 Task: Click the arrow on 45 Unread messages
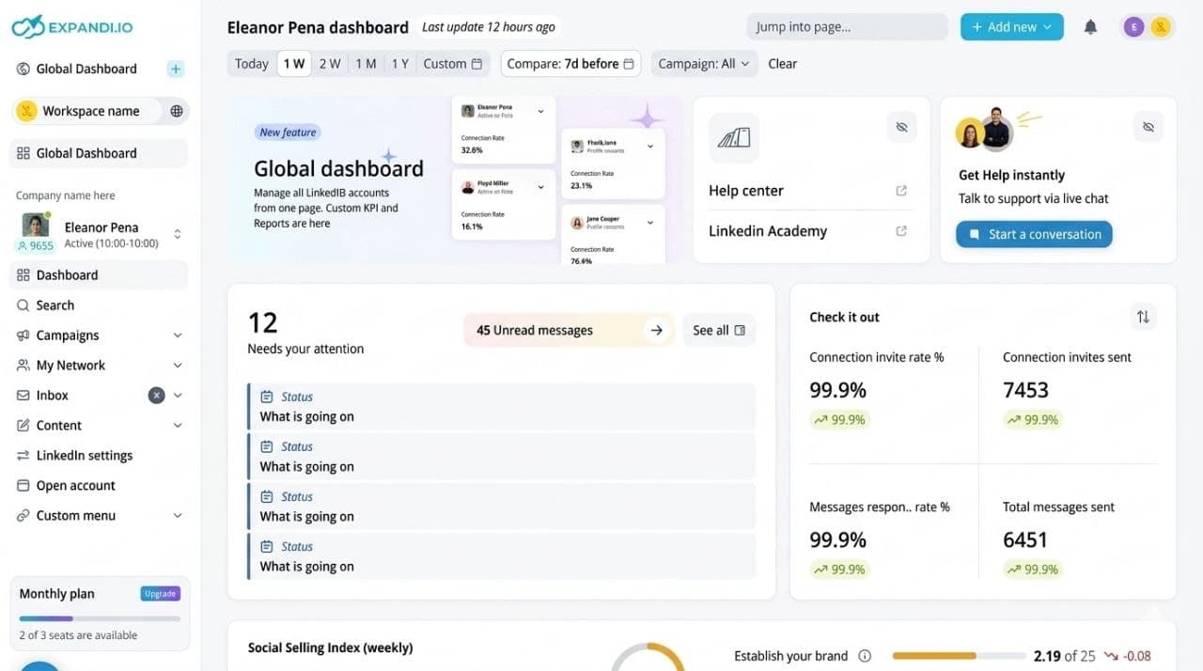[x=656, y=330]
